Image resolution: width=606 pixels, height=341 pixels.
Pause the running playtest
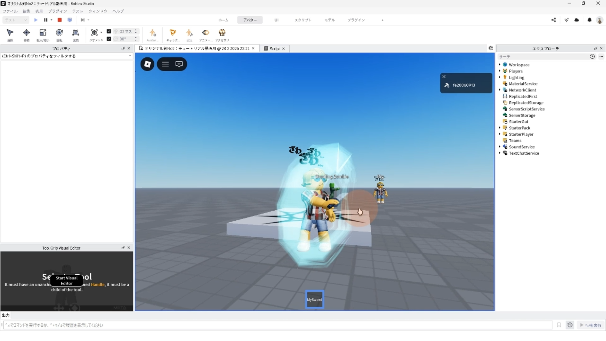(x=45, y=20)
